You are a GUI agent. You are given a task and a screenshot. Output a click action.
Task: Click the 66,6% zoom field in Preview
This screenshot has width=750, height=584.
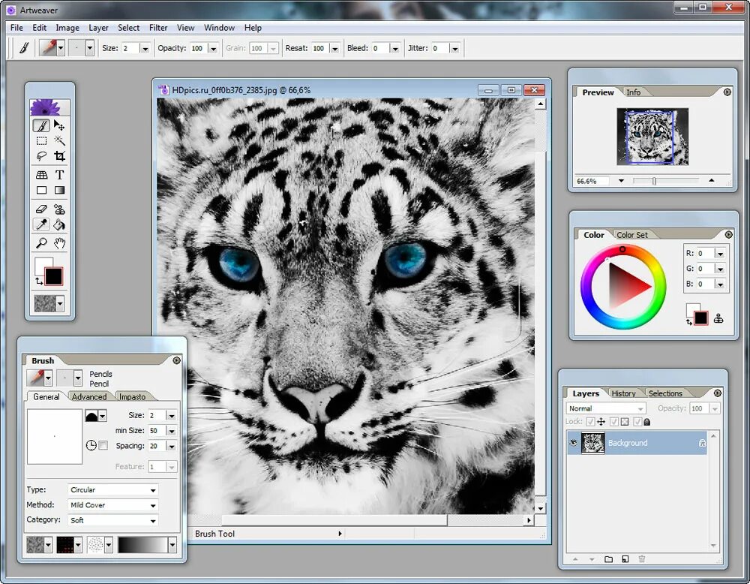pos(592,181)
